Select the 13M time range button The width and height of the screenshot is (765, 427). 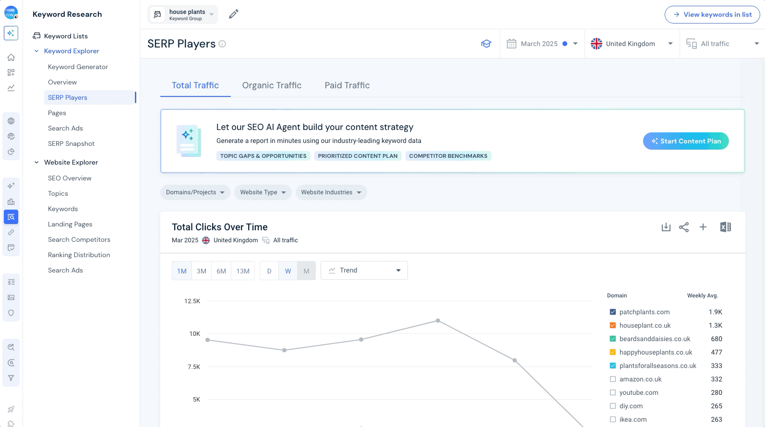point(243,271)
